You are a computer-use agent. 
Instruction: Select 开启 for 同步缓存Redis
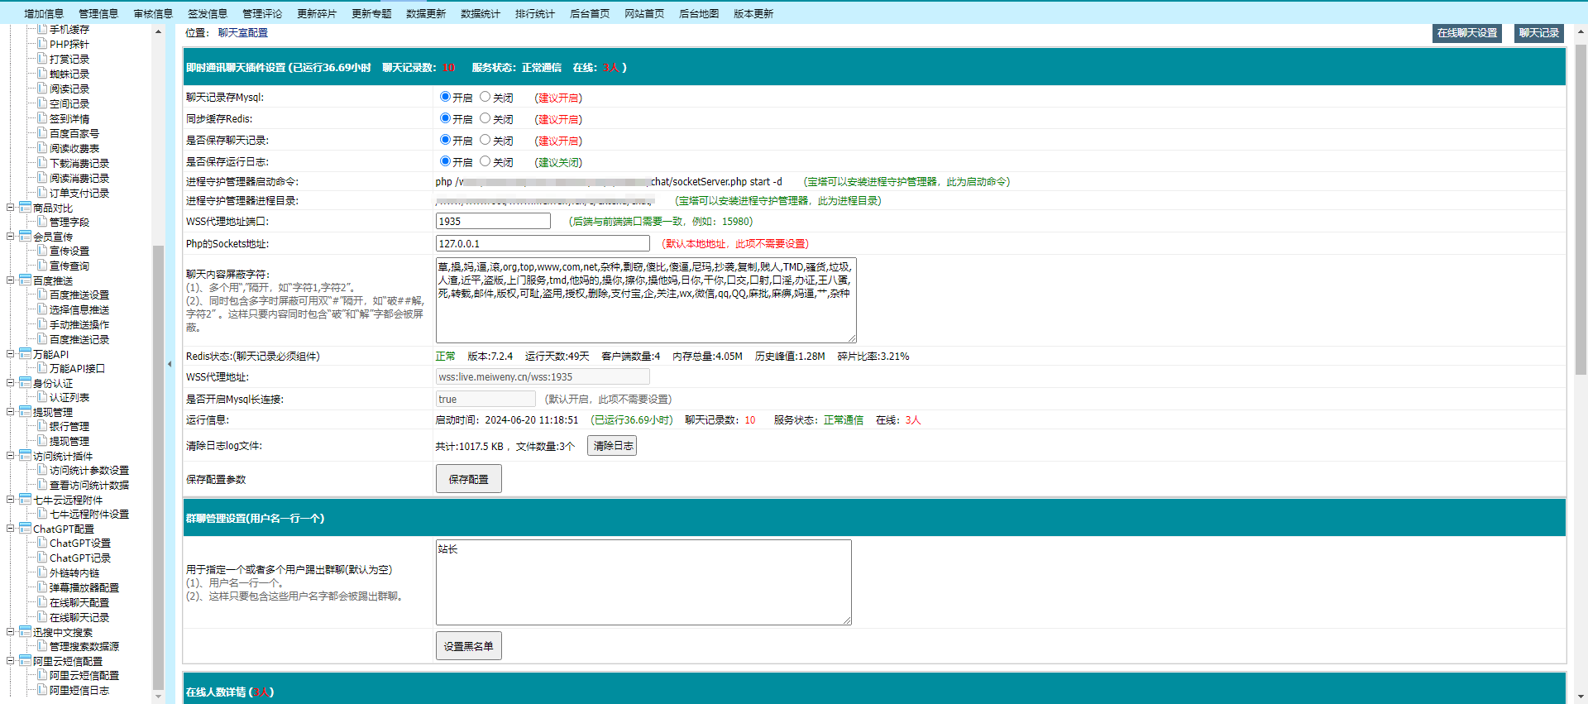tap(445, 118)
